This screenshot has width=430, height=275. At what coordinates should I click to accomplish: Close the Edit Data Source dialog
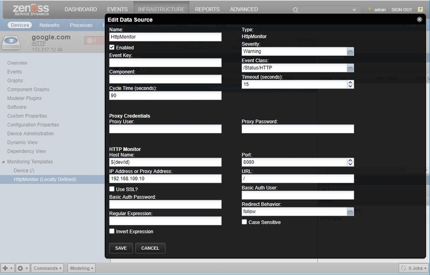click(419, 19)
